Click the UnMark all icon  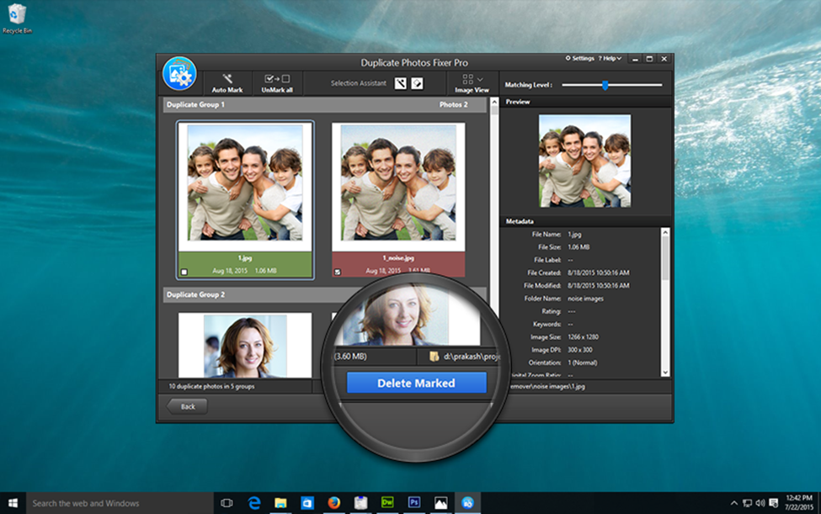276,79
